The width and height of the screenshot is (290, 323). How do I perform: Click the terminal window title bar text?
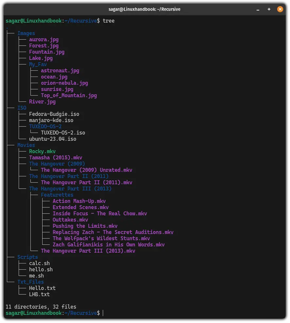click(x=145, y=9)
